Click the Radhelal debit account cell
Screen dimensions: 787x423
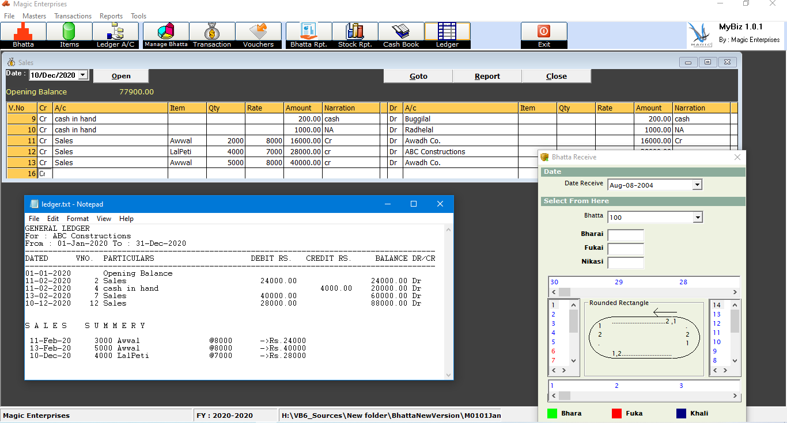[460, 129]
